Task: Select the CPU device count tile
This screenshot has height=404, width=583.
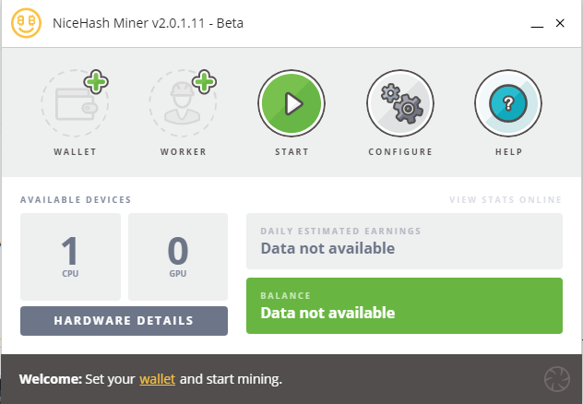Action: (x=70, y=256)
